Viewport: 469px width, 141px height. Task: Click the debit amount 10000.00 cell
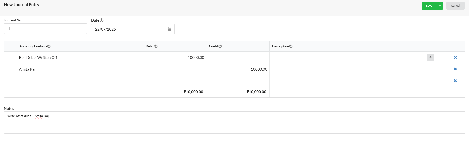coord(175,58)
